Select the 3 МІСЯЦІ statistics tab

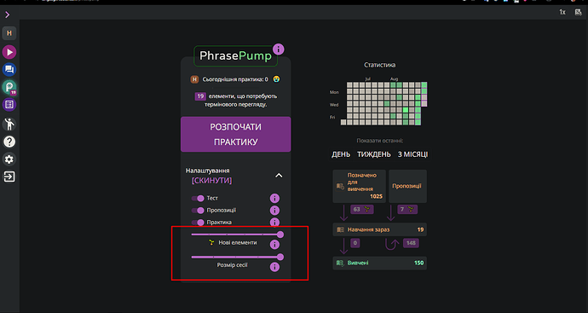(x=412, y=154)
